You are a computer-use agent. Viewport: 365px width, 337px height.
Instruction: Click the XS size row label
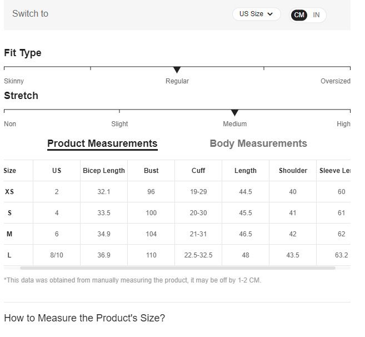(x=9, y=192)
